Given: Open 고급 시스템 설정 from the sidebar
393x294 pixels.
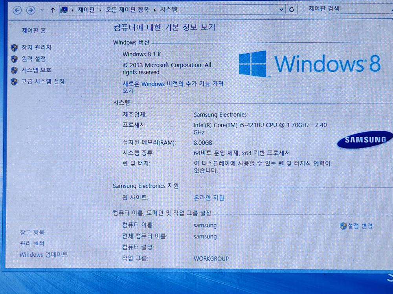Looking at the screenshot, I should pyautogui.click(x=43, y=81).
